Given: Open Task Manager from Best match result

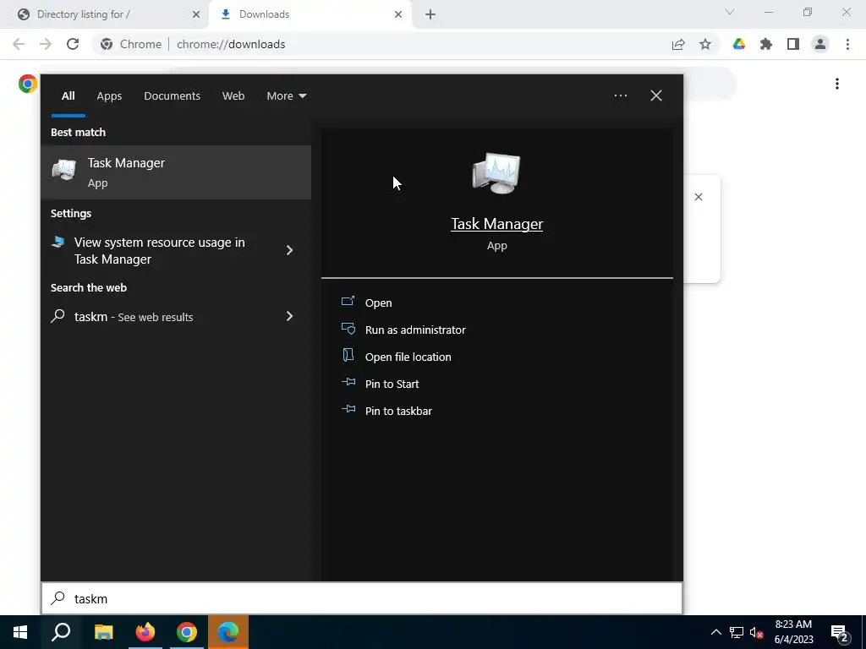Looking at the screenshot, I should click(176, 172).
